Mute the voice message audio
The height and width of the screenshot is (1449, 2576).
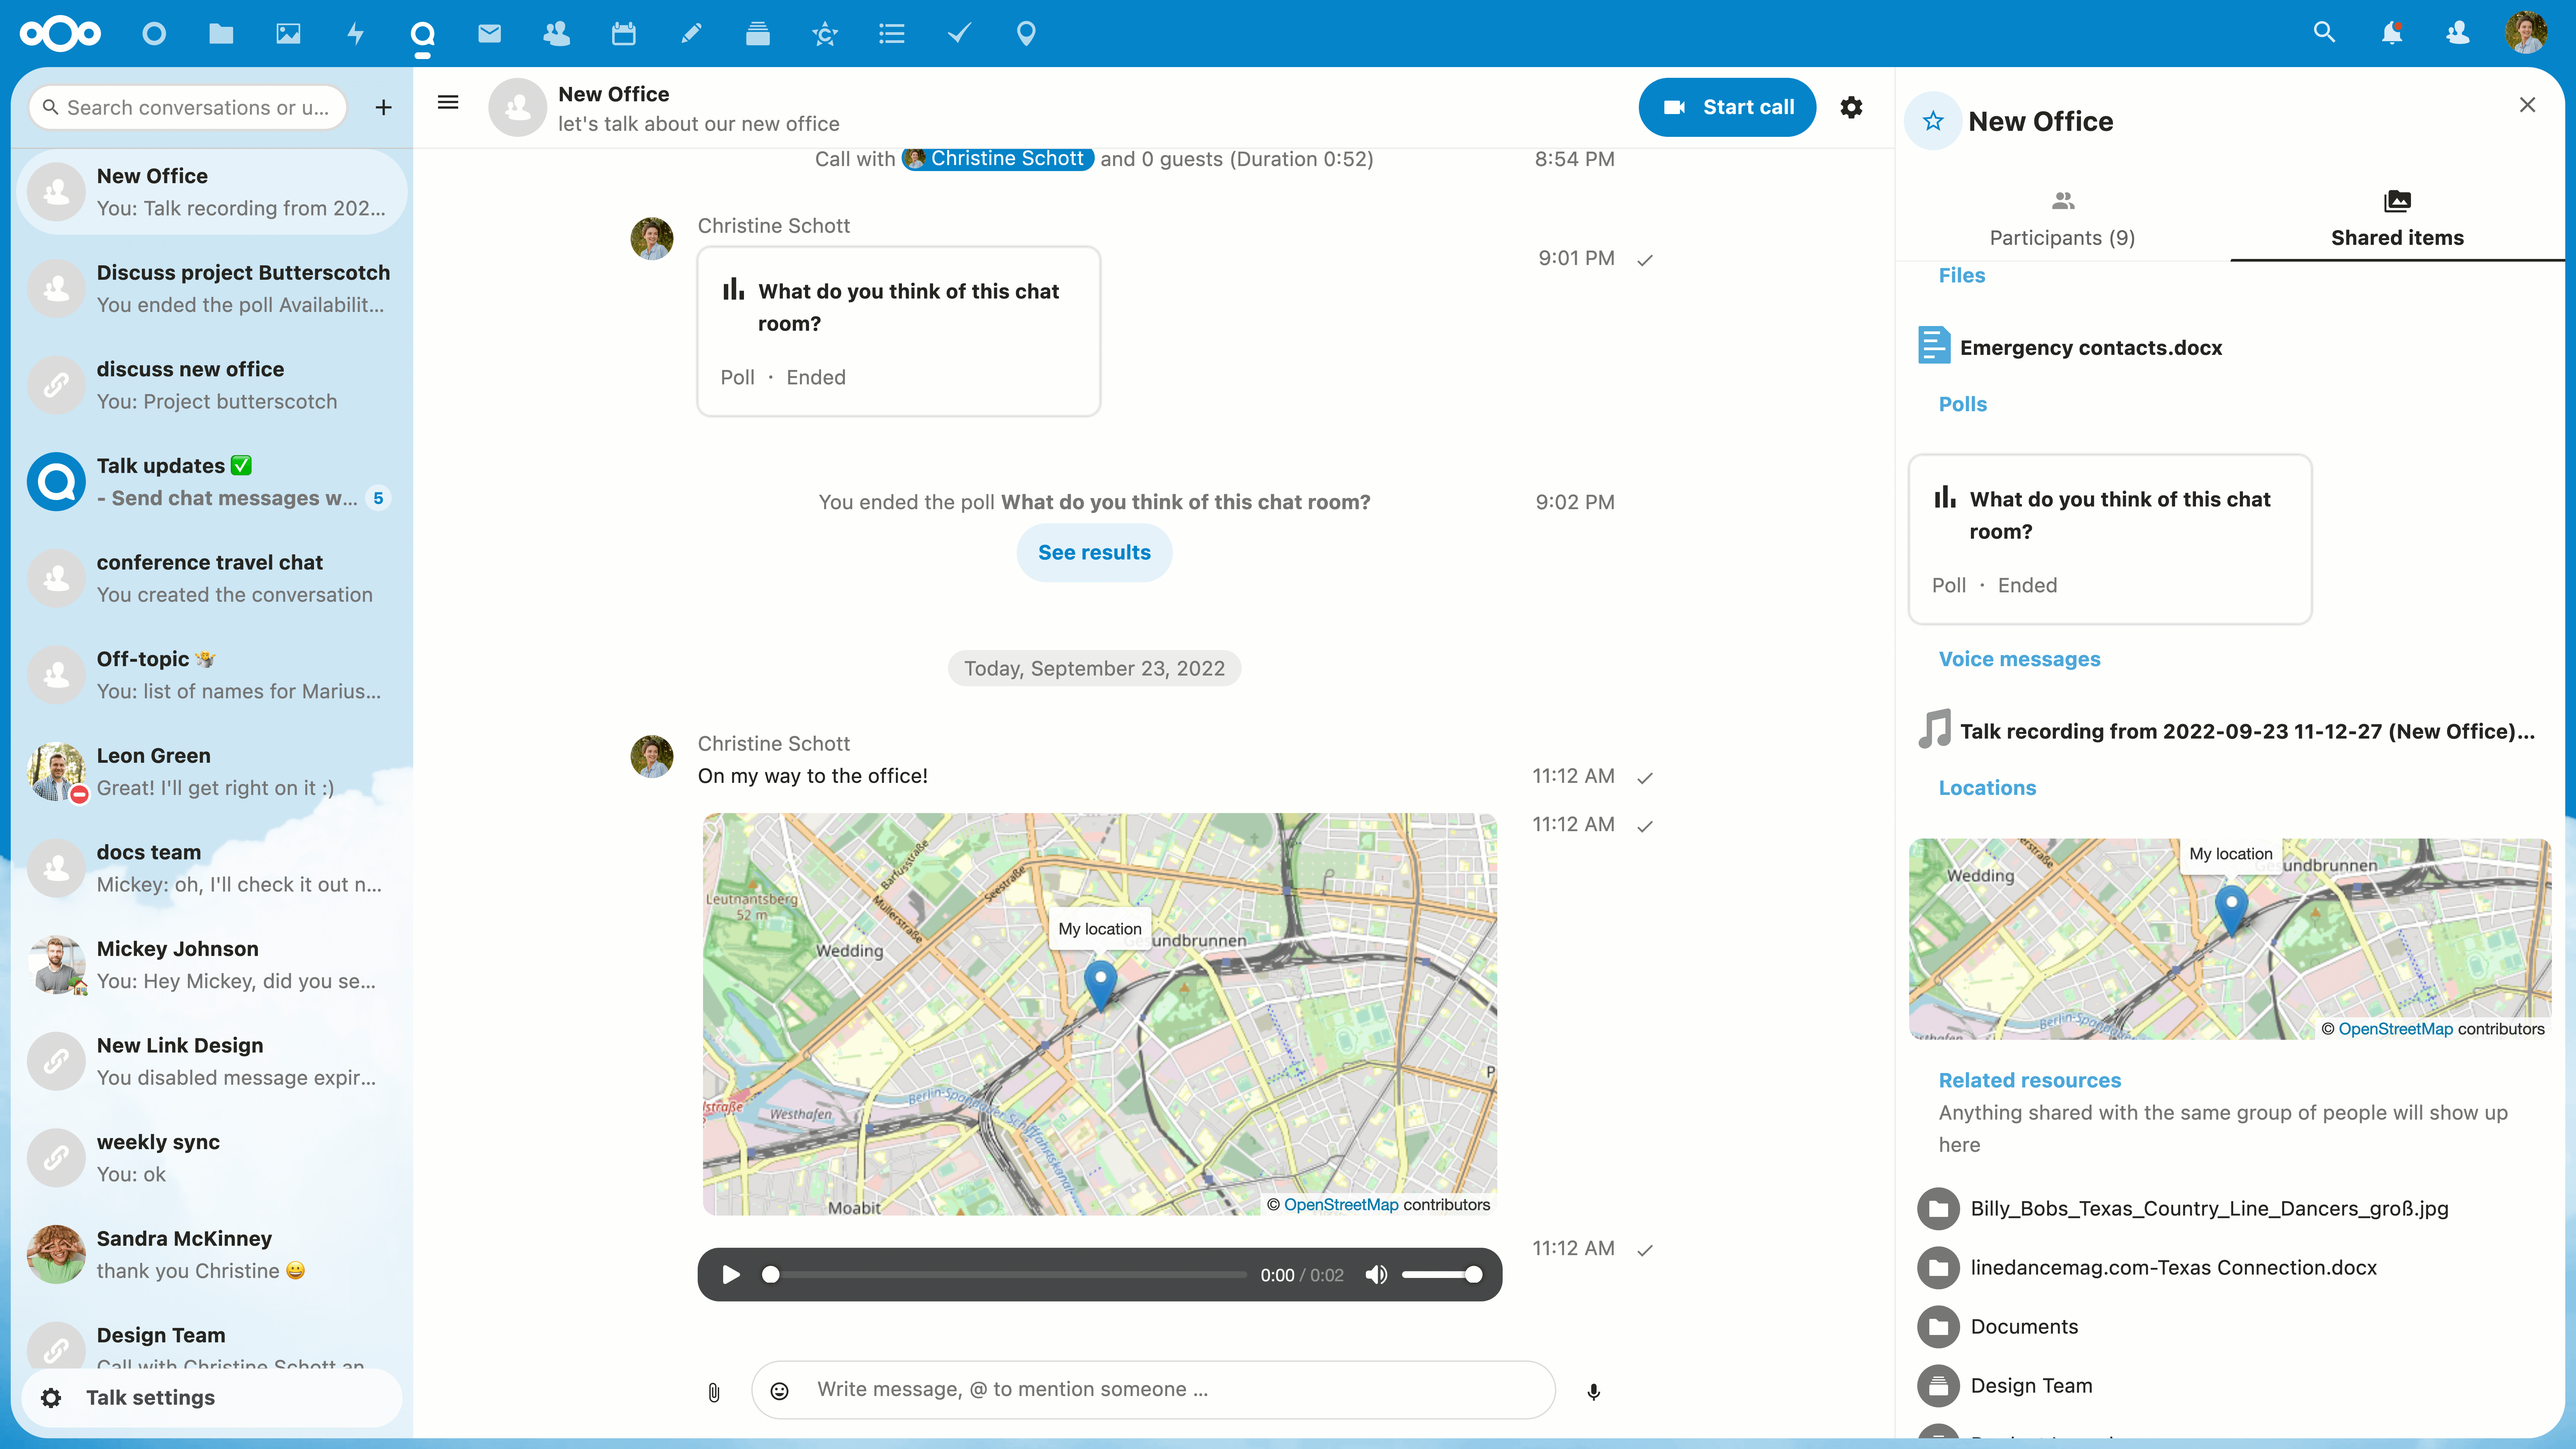pyautogui.click(x=1376, y=1274)
